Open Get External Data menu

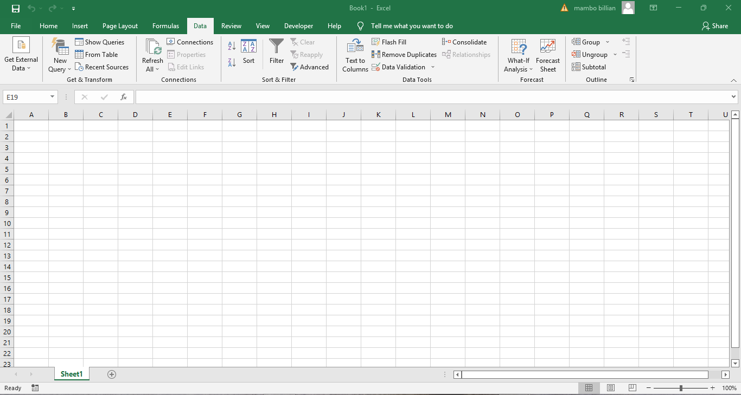pos(21,55)
